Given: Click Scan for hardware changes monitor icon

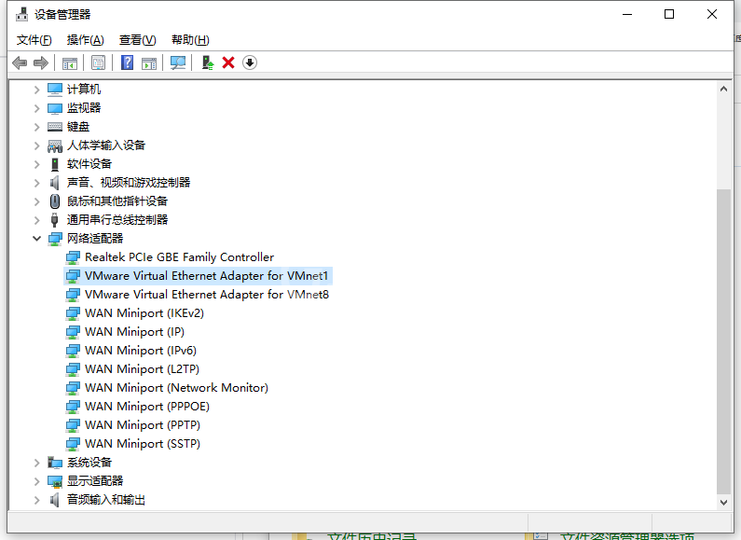Looking at the screenshot, I should (x=178, y=62).
